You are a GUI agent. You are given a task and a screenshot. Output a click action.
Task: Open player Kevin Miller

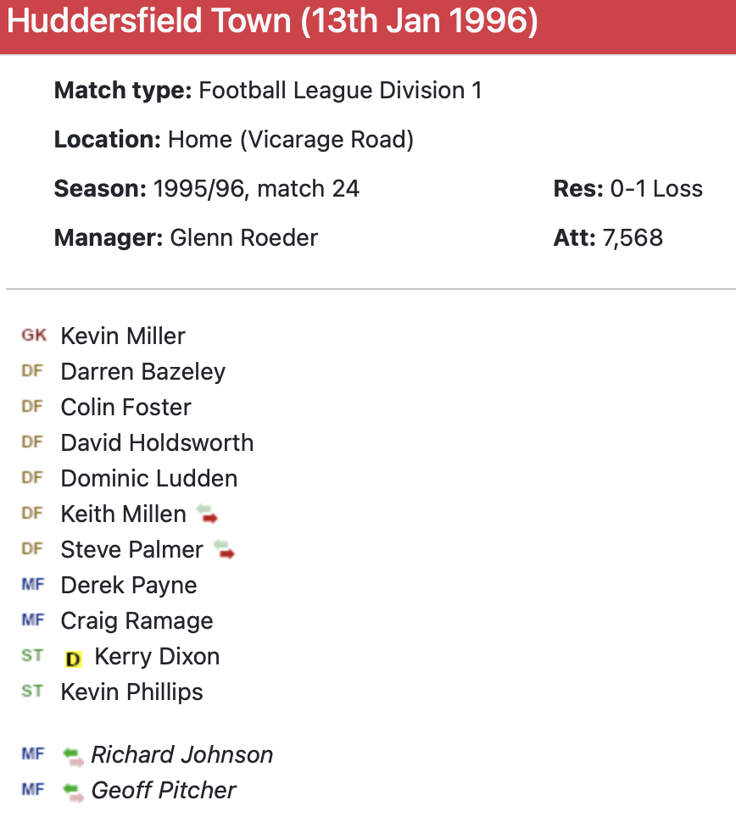(x=123, y=336)
